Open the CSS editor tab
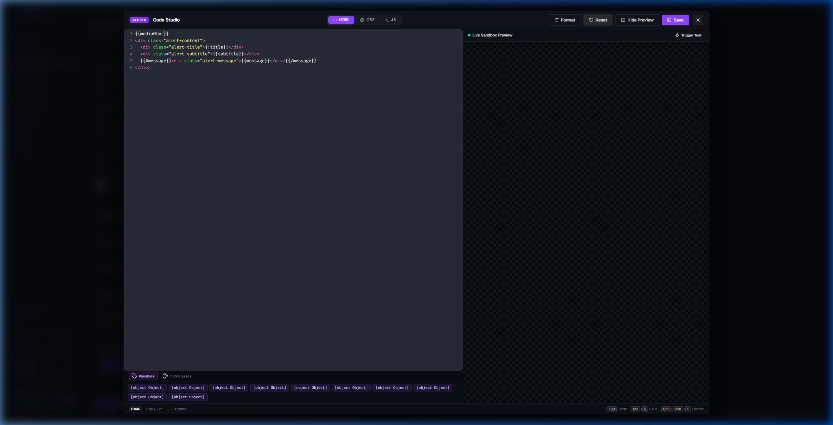Screen dimensions: 833x425 367,20
